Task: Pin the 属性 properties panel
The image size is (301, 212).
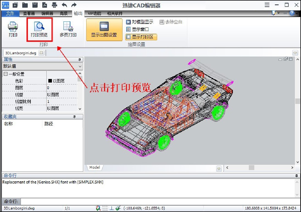Action: 79,60
